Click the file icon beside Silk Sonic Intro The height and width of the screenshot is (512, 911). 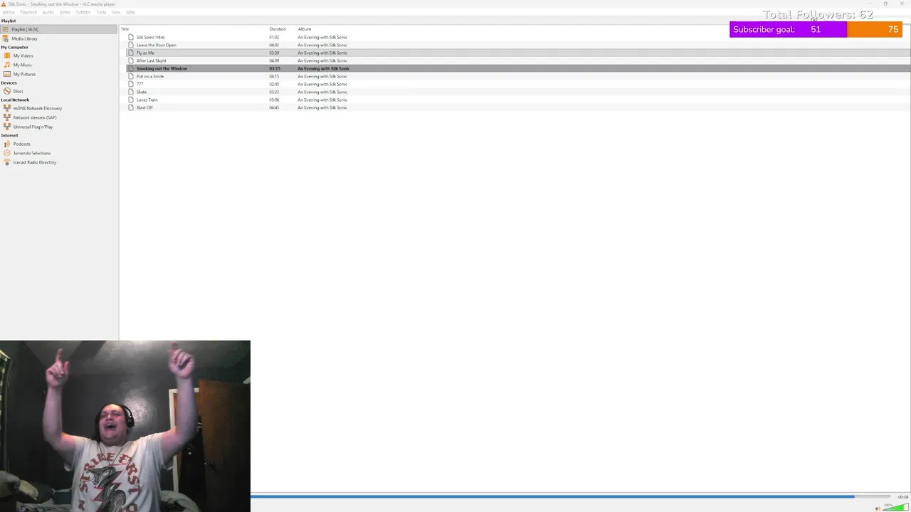coord(131,37)
